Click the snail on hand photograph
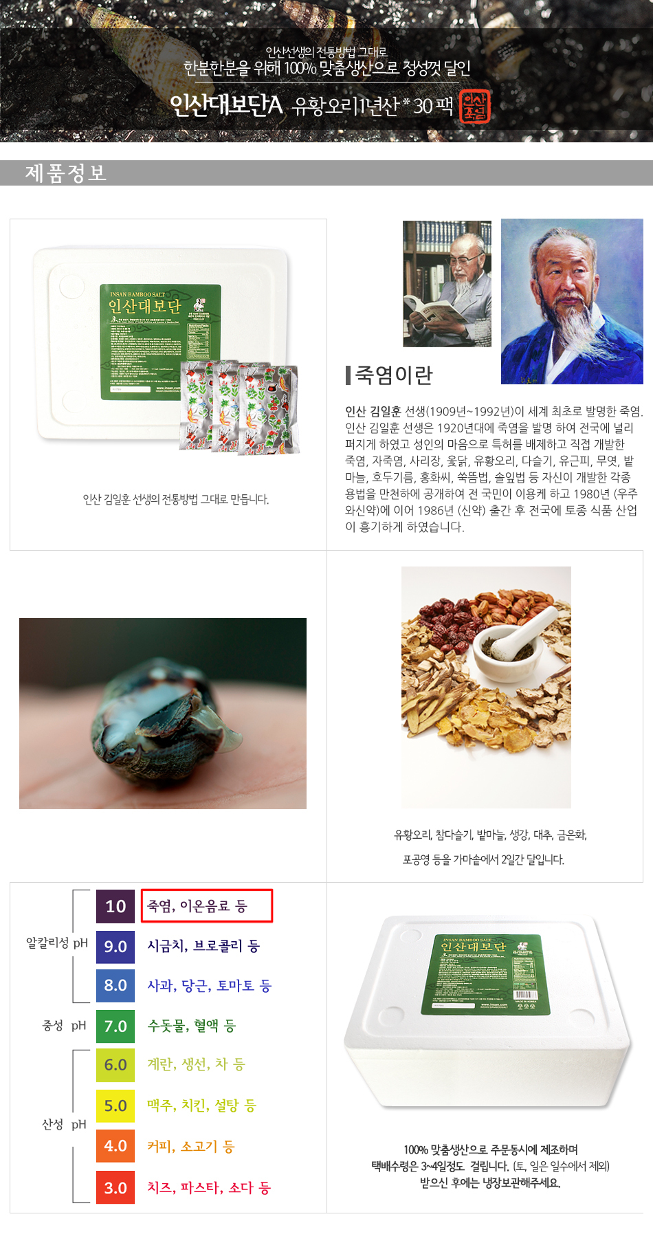Screen dimensions: 653x1243 (x=163, y=714)
